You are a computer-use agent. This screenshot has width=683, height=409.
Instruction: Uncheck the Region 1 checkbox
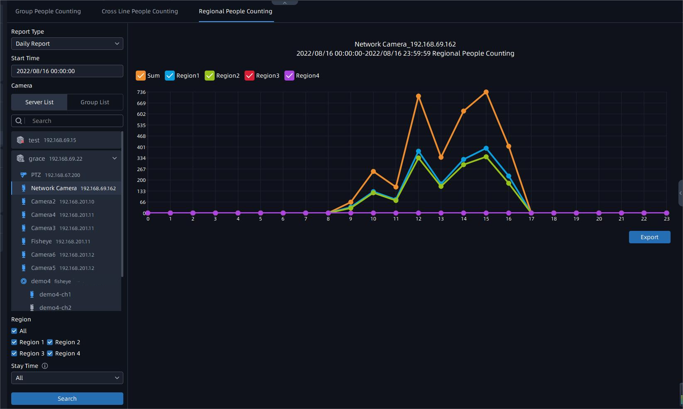tap(14, 342)
